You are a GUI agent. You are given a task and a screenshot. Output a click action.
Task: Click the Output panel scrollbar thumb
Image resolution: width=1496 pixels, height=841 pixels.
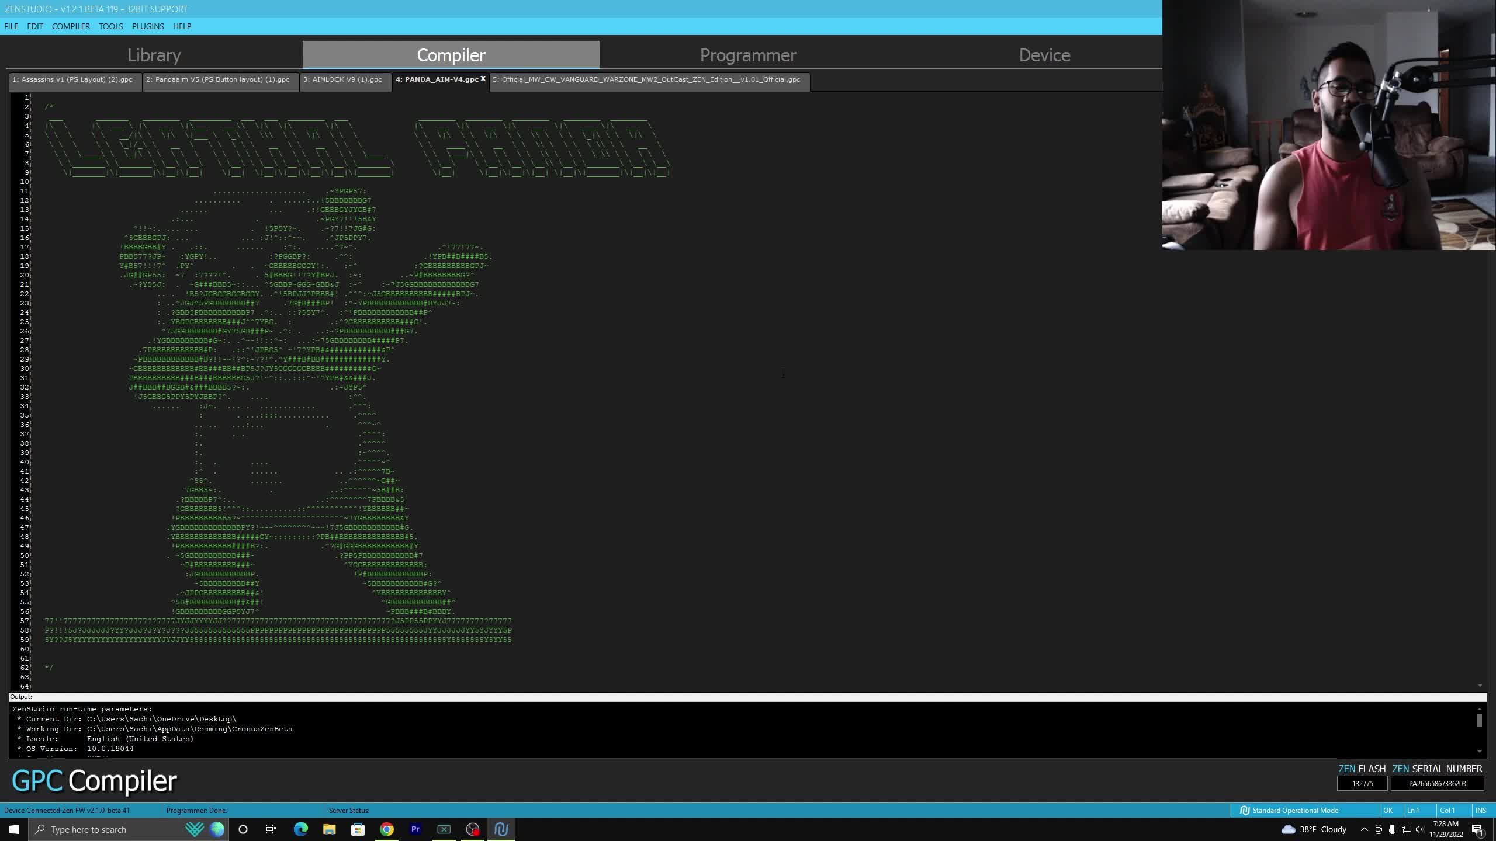1479,721
